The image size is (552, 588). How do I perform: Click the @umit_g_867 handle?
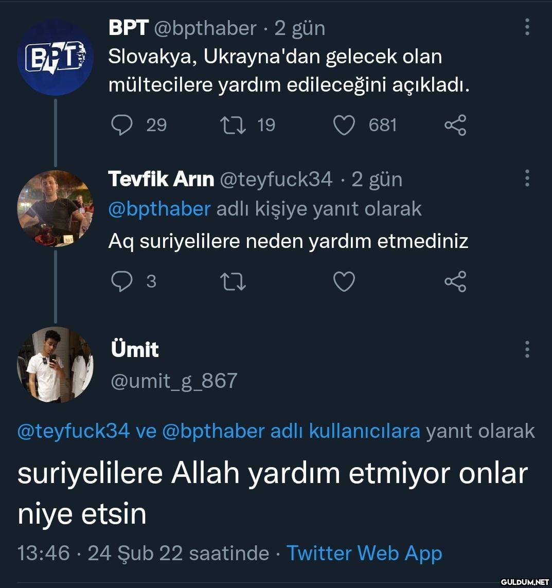coord(174,381)
